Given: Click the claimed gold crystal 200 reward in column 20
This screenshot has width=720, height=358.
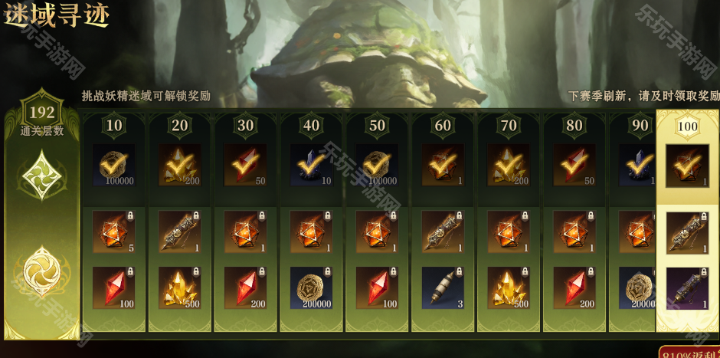Looking at the screenshot, I should 179,165.
